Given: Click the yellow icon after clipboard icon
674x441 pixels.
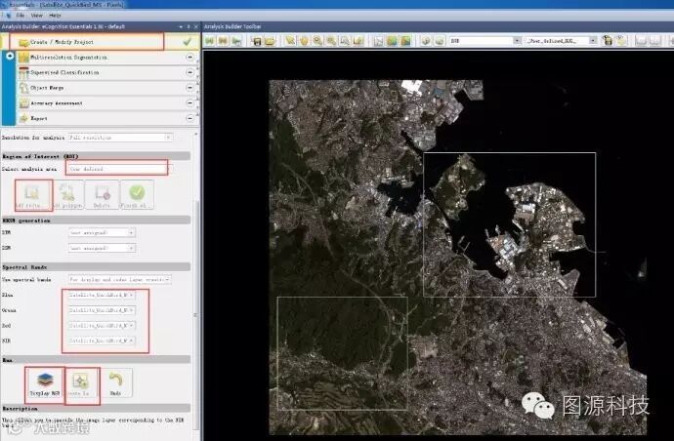Looking at the screenshot, I should [x=620, y=41].
